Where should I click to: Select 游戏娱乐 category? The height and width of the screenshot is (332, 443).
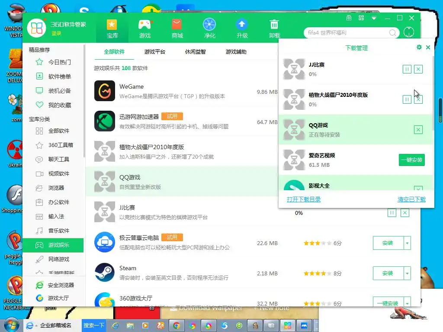[x=53, y=245]
